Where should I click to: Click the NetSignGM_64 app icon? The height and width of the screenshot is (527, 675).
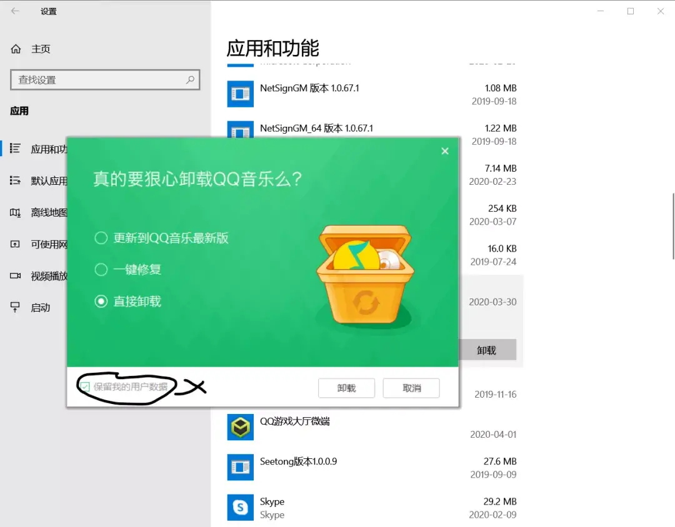pyautogui.click(x=240, y=129)
